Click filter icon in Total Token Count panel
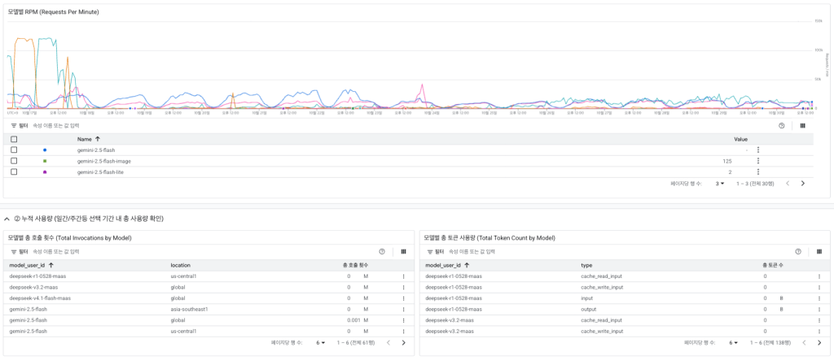The width and height of the screenshot is (834, 360). coord(430,252)
